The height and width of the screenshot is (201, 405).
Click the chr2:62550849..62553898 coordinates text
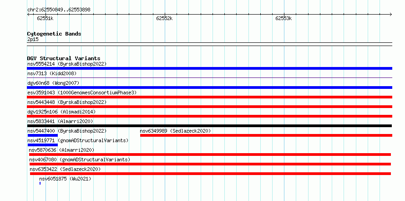pos(59,10)
